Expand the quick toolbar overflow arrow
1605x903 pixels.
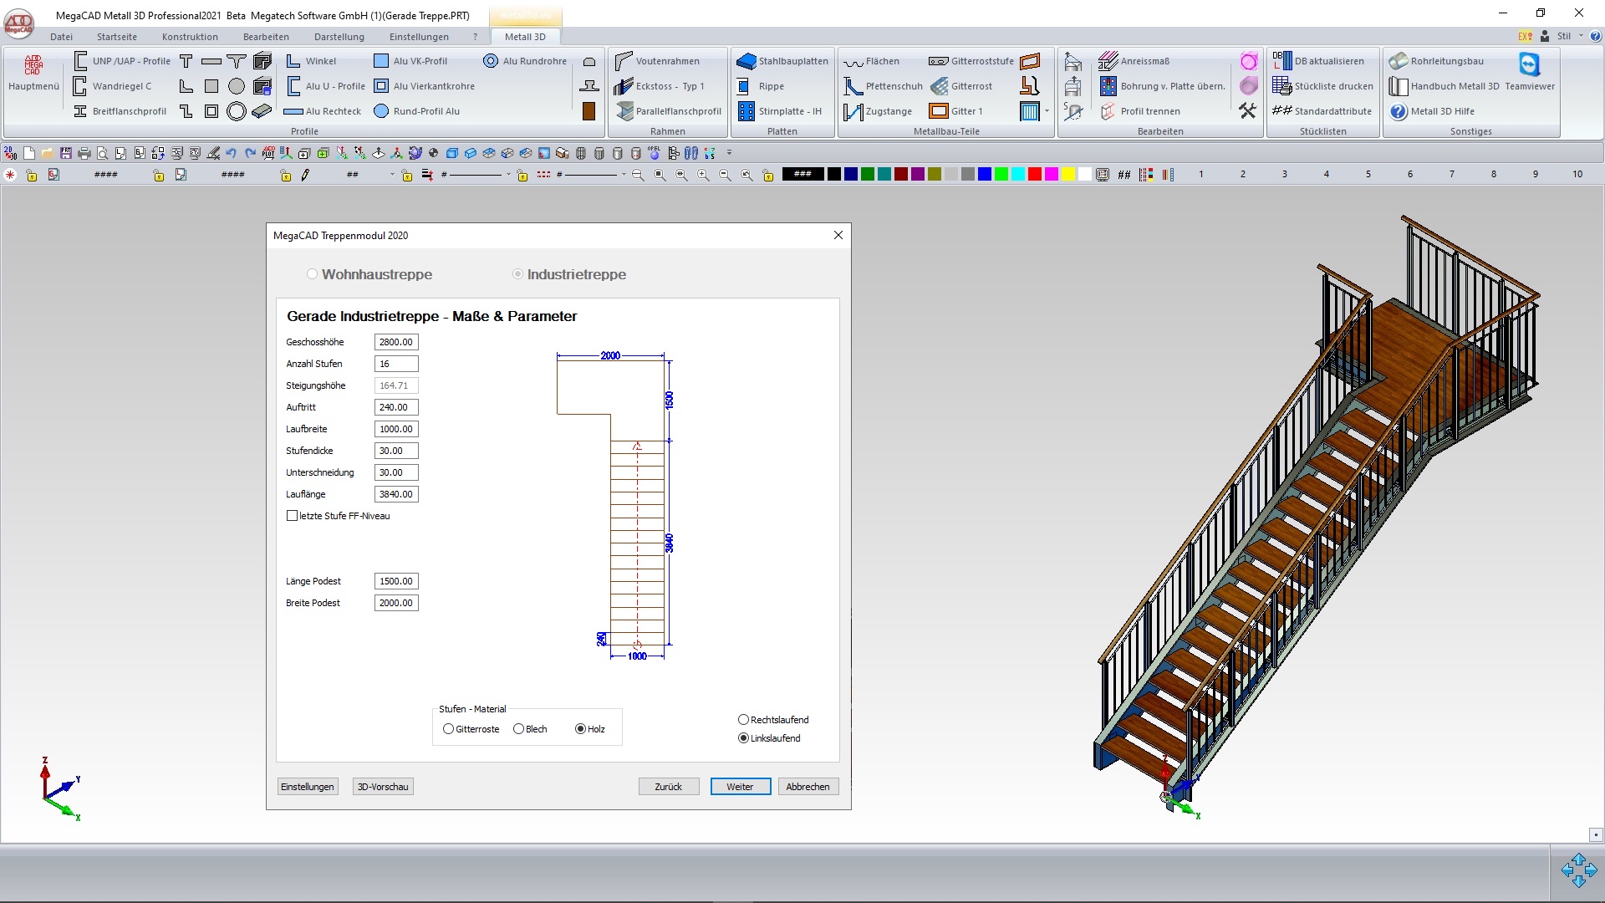tap(729, 153)
